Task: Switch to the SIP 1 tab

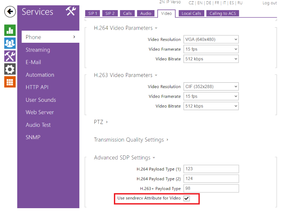Action: point(92,13)
